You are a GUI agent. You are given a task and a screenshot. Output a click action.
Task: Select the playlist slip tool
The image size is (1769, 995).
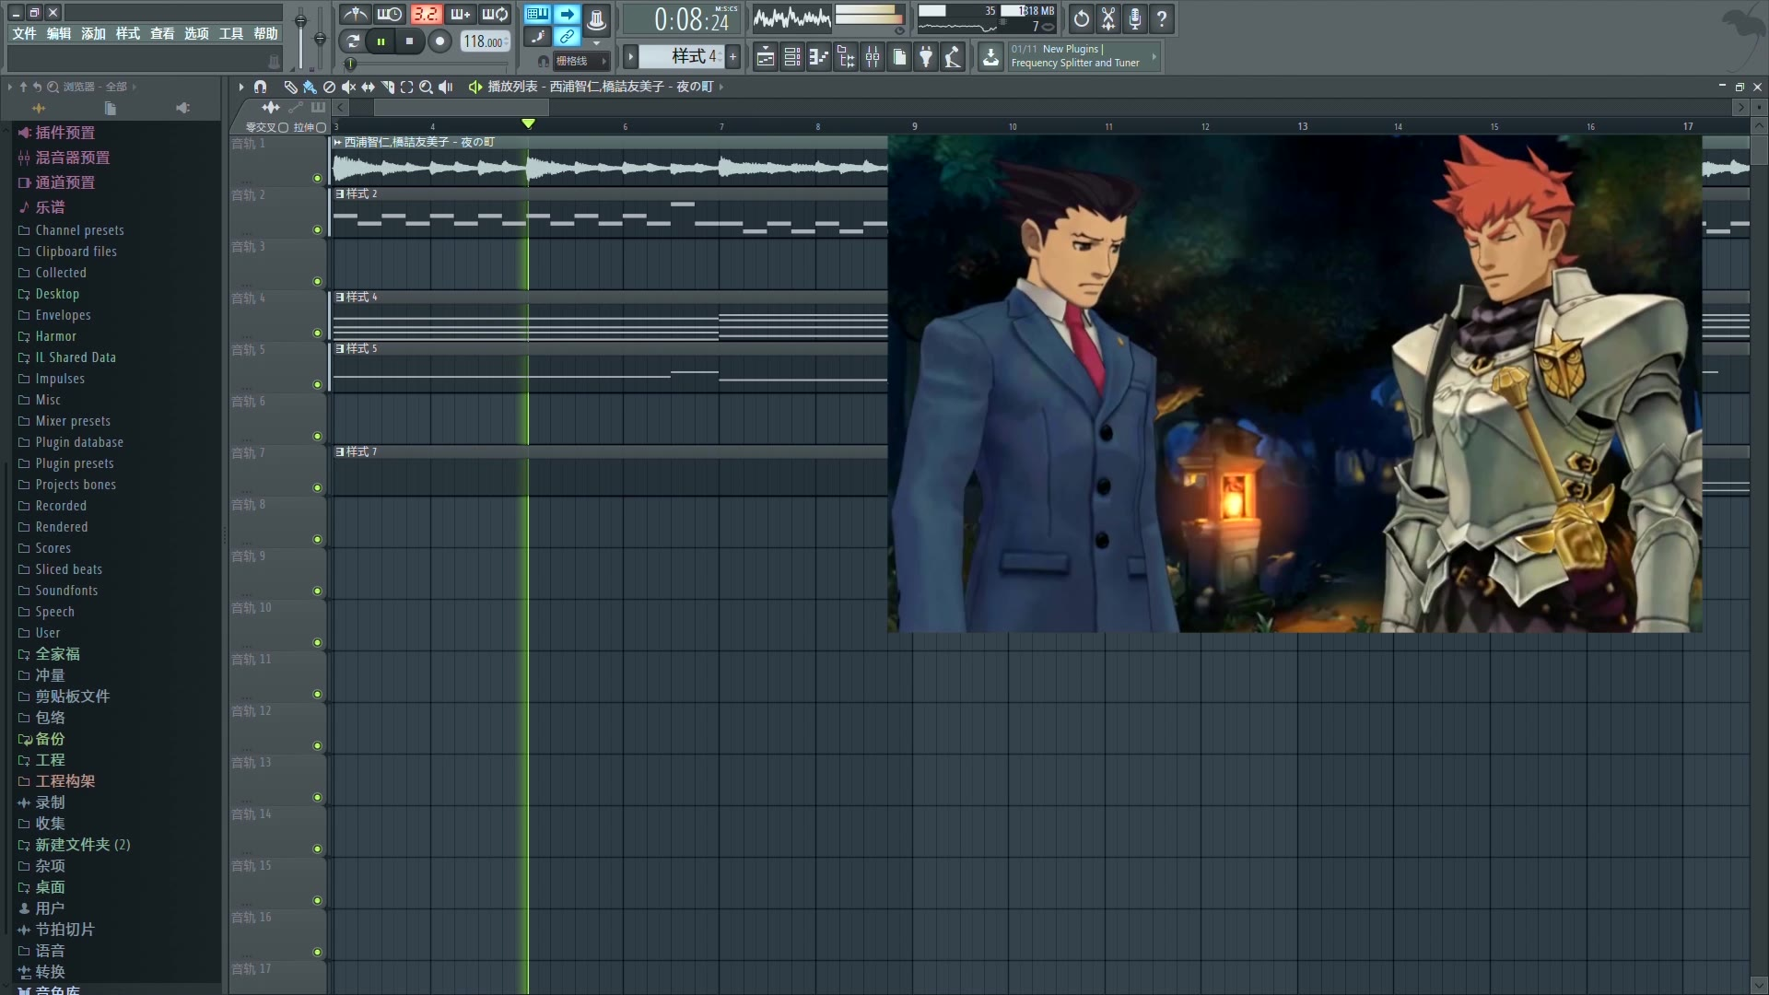tap(368, 87)
